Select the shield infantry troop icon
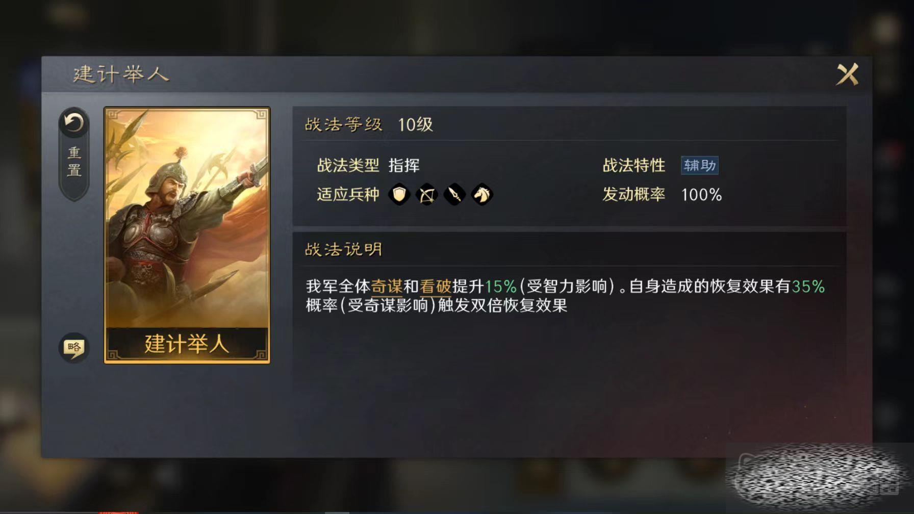 coord(399,194)
